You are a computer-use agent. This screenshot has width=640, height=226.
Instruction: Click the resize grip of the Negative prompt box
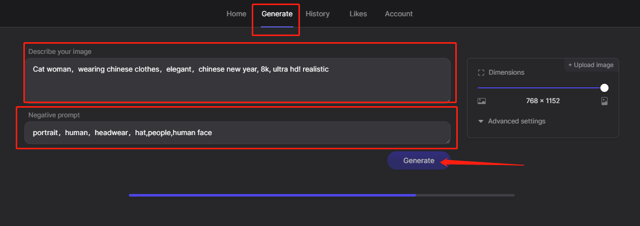tap(447, 141)
